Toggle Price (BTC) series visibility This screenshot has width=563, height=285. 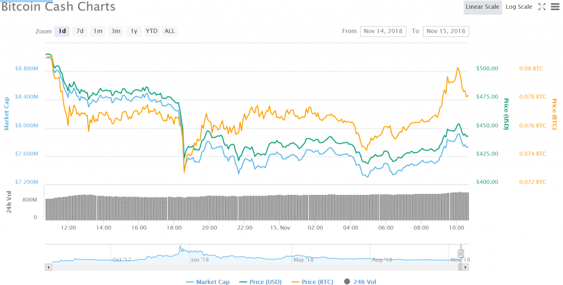[312, 282]
